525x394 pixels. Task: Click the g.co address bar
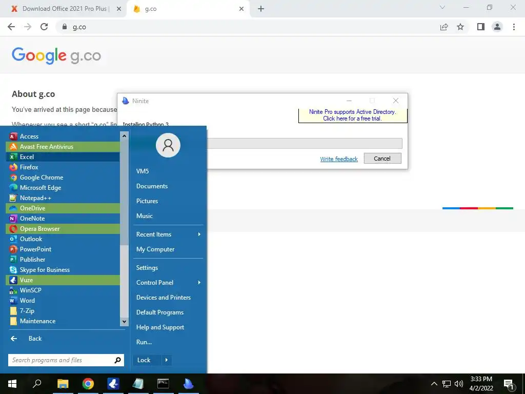click(x=248, y=27)
